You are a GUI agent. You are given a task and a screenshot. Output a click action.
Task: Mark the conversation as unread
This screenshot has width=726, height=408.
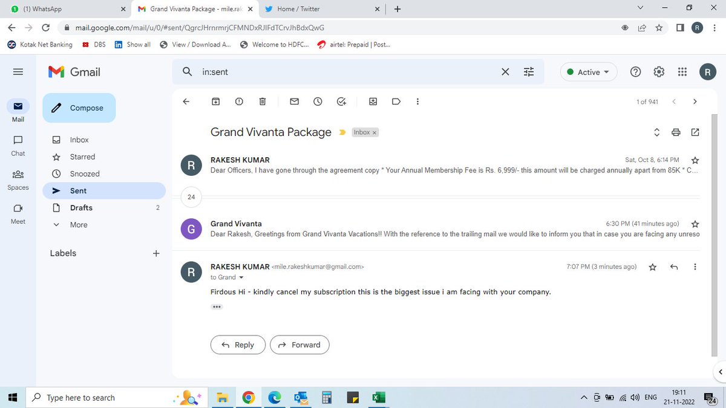[x=294, y=102]
